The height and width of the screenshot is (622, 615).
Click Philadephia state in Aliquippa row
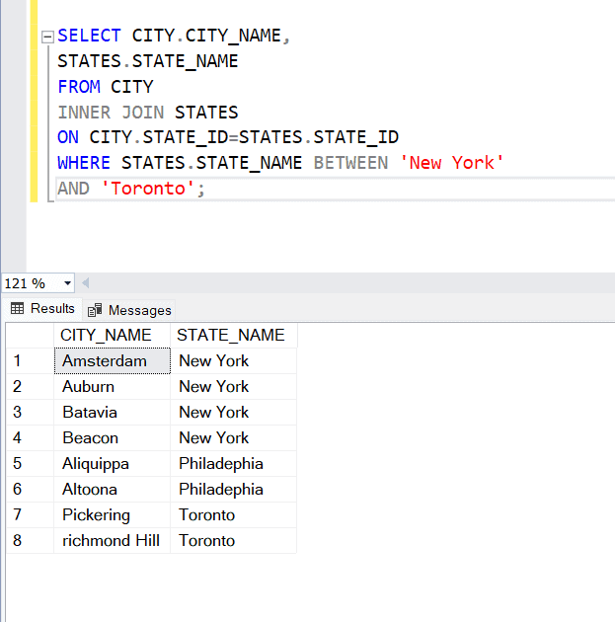pyautogui.click(x=234, y=464)
